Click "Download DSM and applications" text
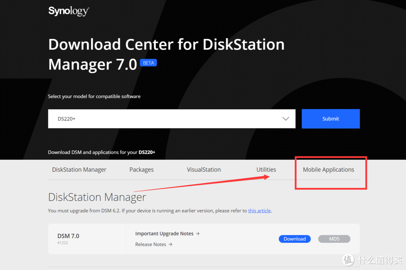Screen dimensions: 406x270 point(101,152)
